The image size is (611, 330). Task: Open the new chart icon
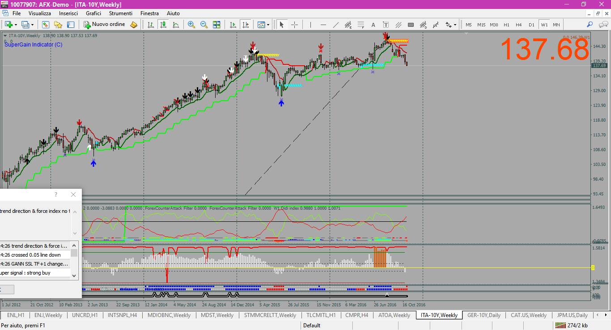tap(8, 25)
